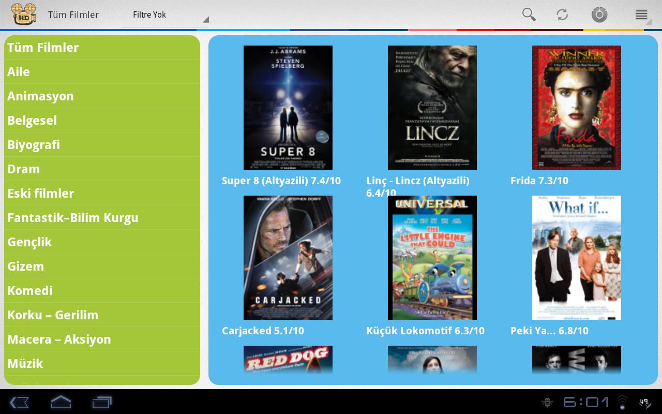662x414 pixels.
Task: Click the Küçük Lokomotif 6.3/10 title
Action: [425, 331]
